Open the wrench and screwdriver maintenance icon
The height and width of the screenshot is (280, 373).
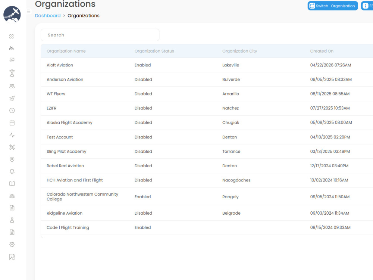pyautogui.click(x=12, y=147)
